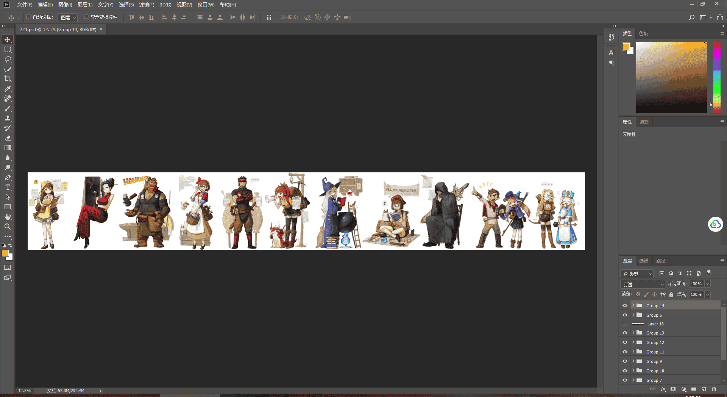This screenshot has width=727, height=397.
Task: Activate the Crop tool
Action: (8, 79)
